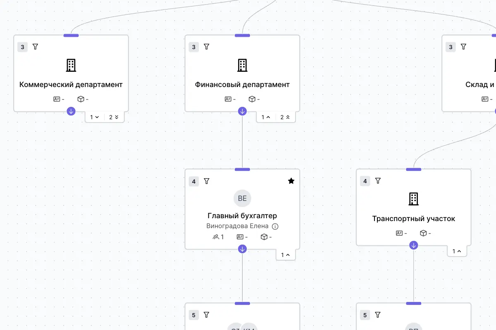Click filter icon on Финансовый департамент card

pos(207,47)
